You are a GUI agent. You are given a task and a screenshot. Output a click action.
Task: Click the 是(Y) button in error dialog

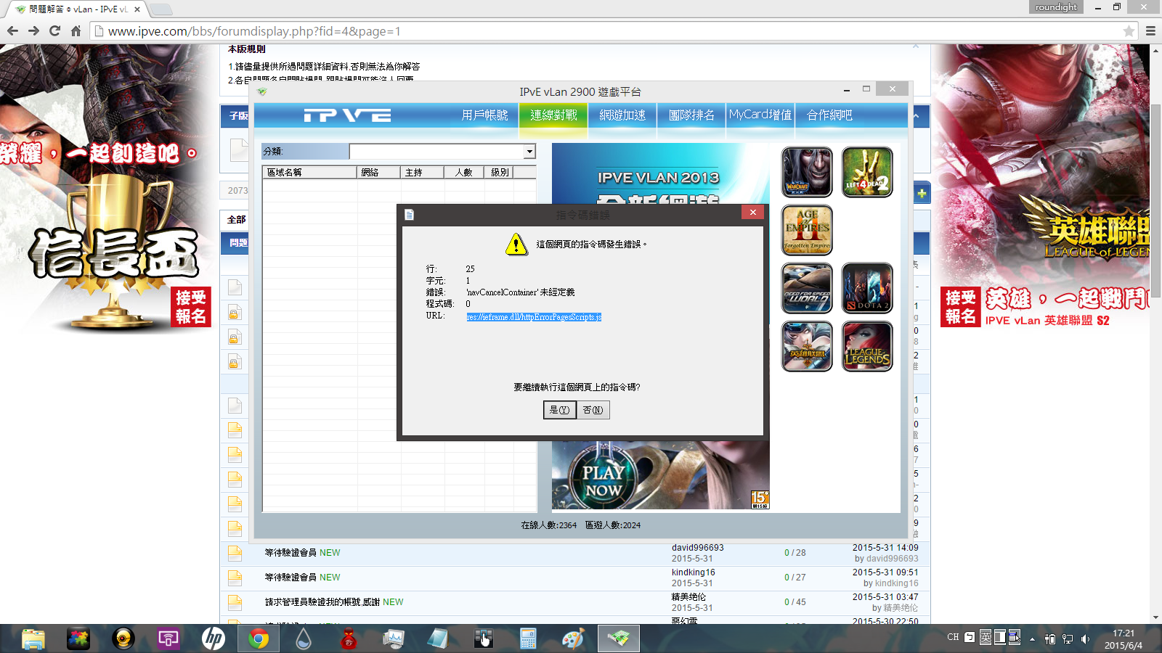click(x=559, y=410)
